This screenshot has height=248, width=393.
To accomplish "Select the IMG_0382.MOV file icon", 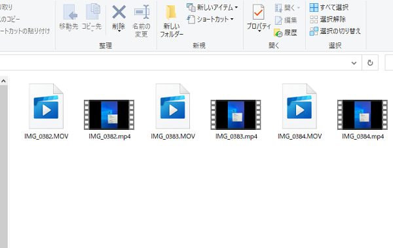I will [x=46, y=106].
